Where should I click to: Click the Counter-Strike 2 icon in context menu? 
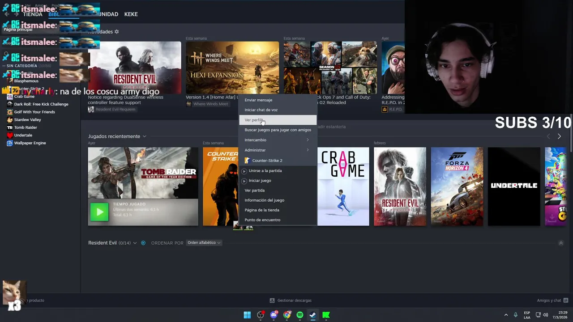[x=247, y=161]
